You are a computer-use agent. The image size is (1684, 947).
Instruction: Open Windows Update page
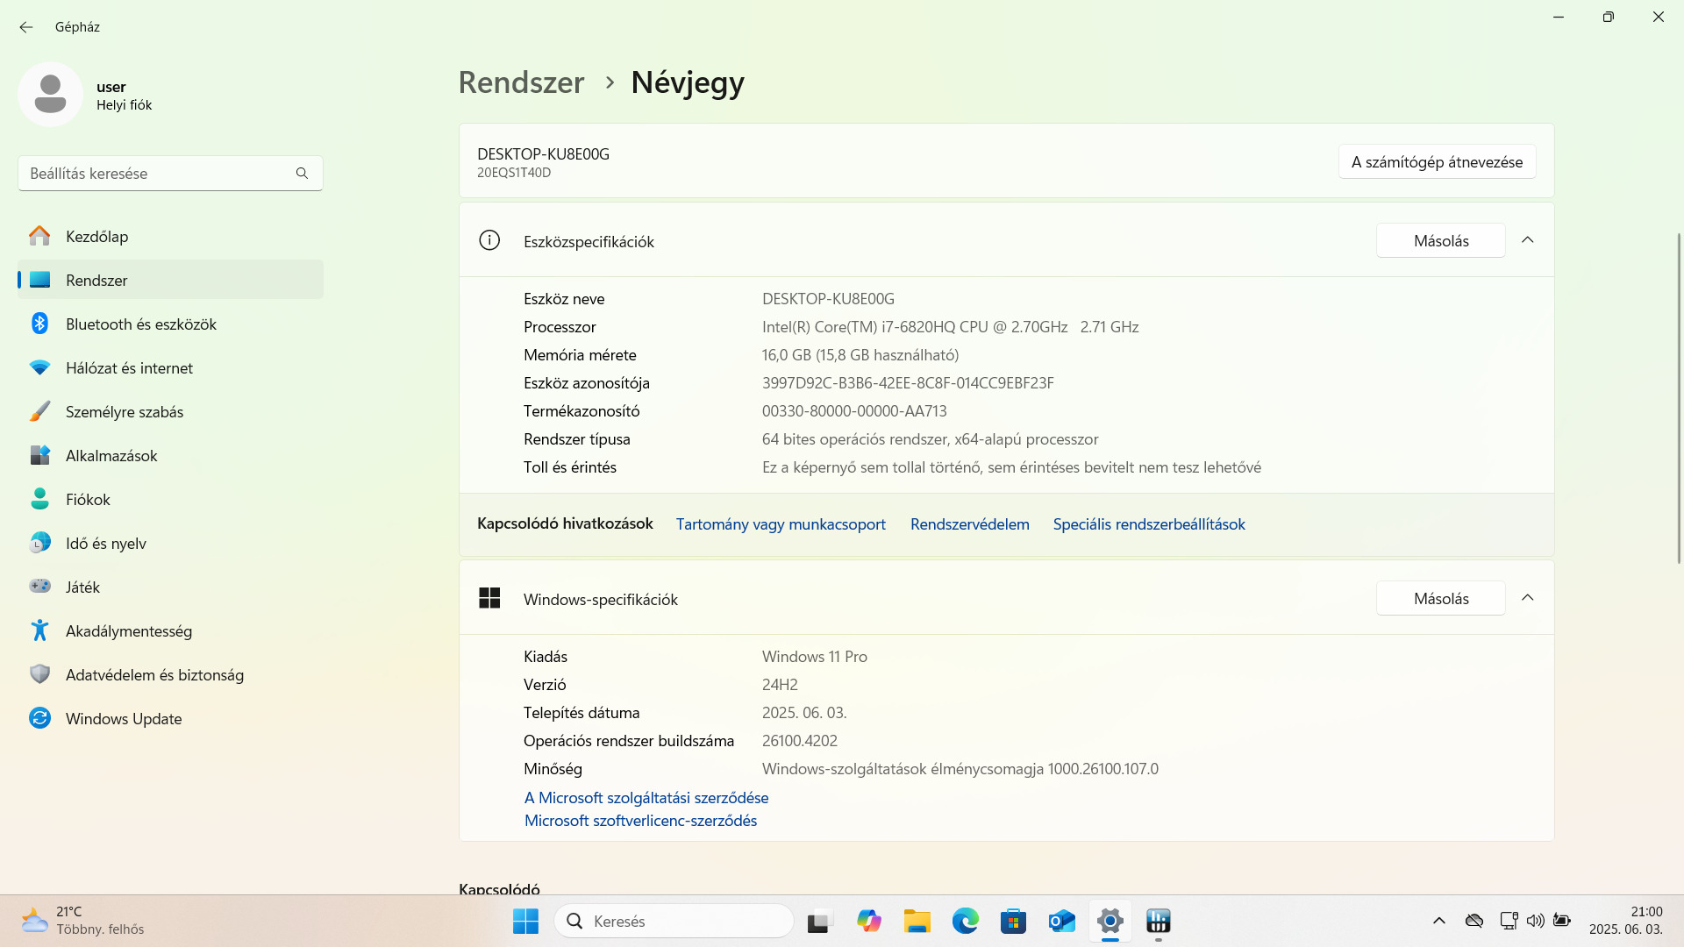[123, 719]
